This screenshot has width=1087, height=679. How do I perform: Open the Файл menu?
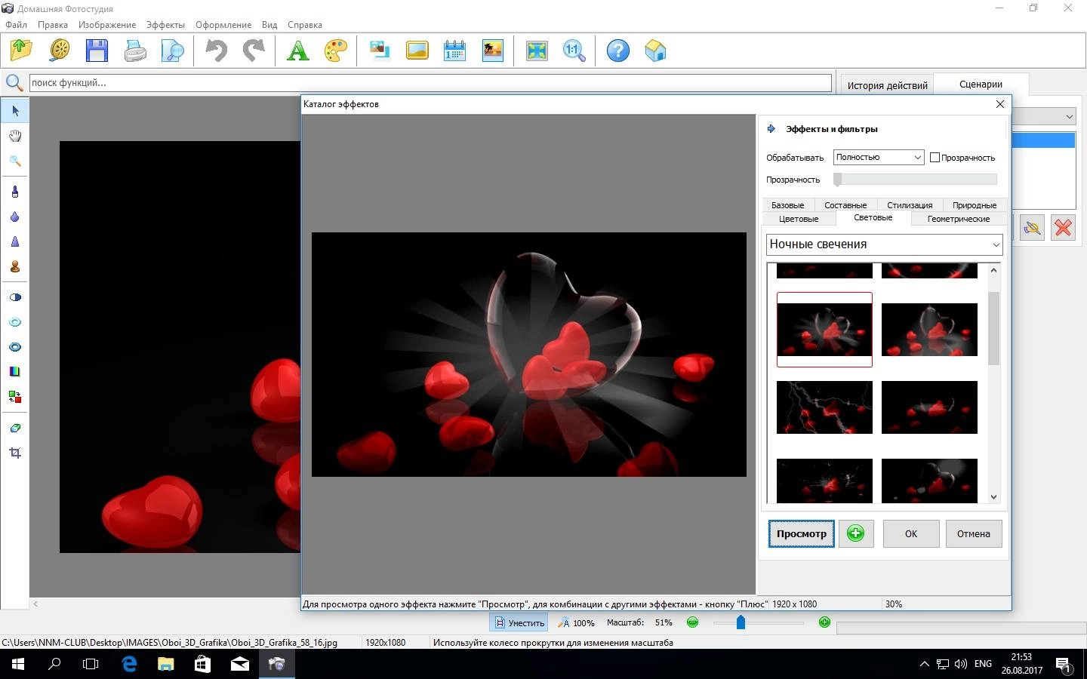coord(16,24)
